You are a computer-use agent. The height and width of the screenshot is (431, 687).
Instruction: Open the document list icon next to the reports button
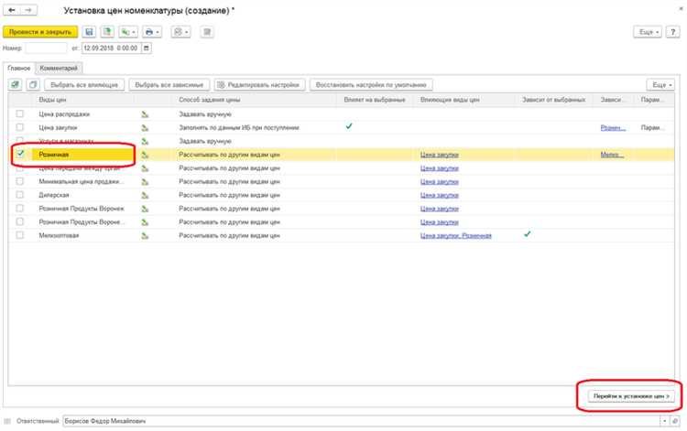point(207,32)
